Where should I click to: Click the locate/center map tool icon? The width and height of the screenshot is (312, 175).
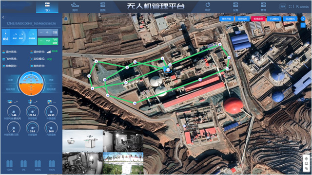307,158
